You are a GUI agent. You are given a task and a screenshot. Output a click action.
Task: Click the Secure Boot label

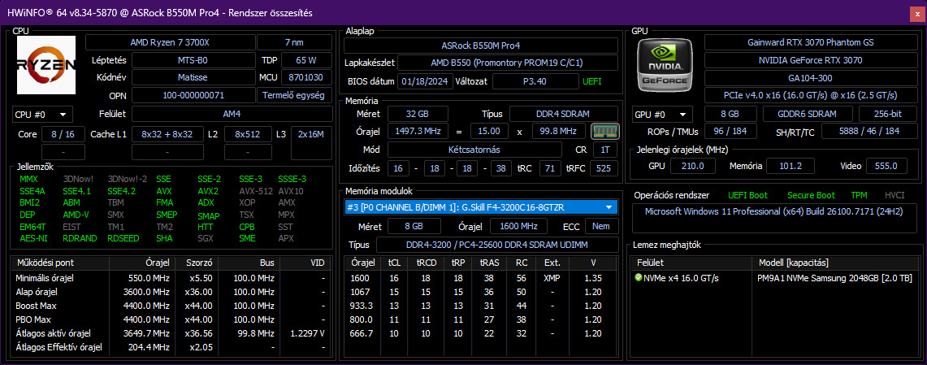click(811, 195)
